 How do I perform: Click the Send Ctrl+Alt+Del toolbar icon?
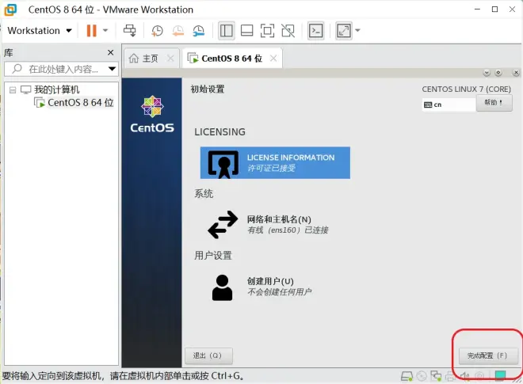pyautogui.click(x=129, y=31)
